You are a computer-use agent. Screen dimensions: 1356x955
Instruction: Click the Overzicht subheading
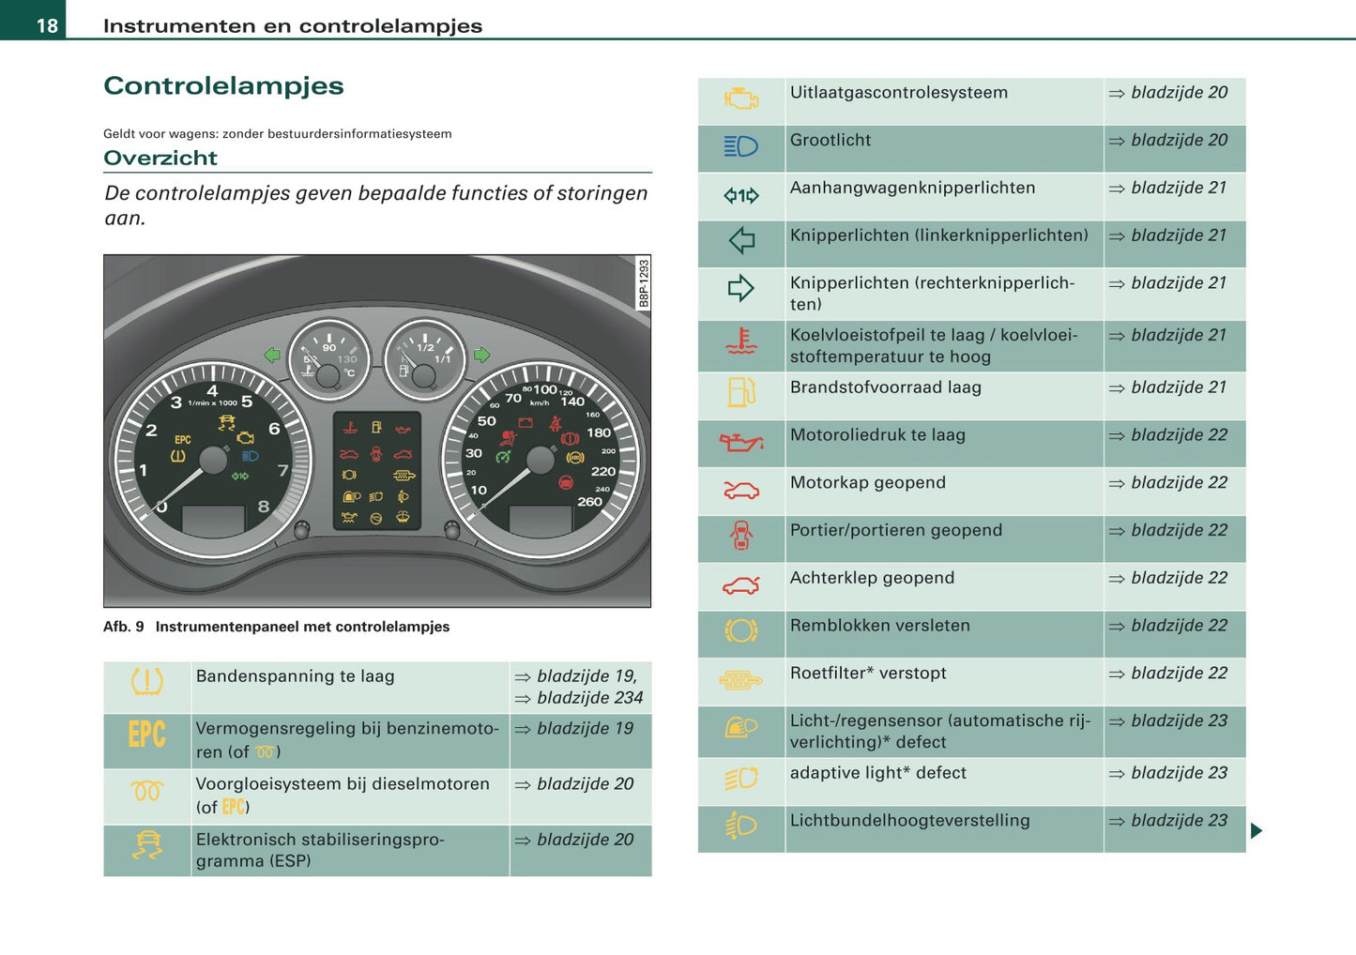pyautogui.click(x=160, y=158)
